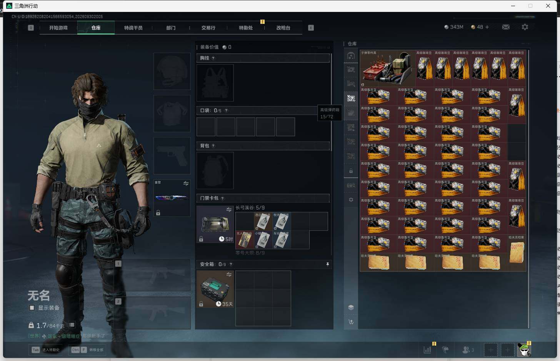Open the friends list icon showing 3
Viewport: 560px width, 361px height.
click(468, 350)
